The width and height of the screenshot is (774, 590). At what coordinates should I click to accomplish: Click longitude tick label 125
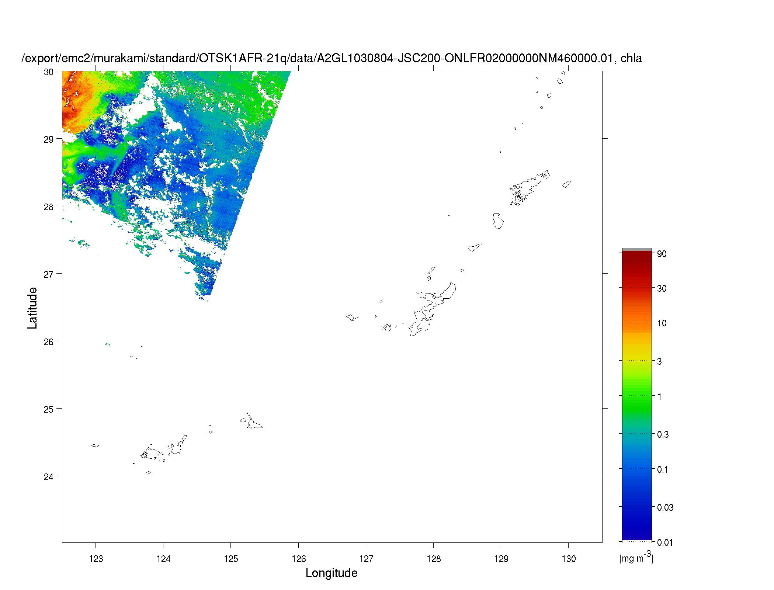tap(231, 559)
